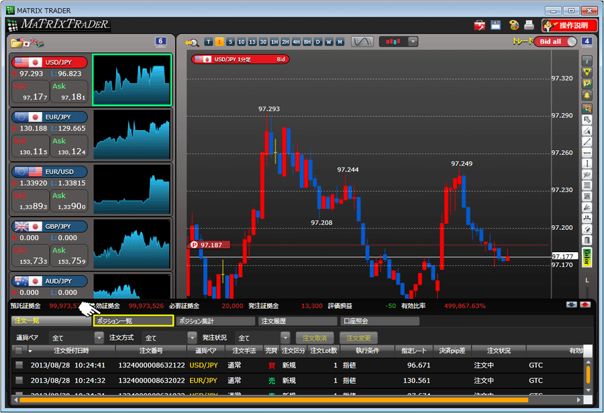Screen dimensions: 604x413
Task: Select the diagonal trend line tool
Action: tap(587, 142)
